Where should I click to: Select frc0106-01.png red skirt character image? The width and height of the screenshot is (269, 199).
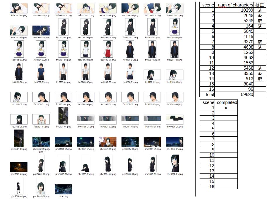tap(108, 49)
